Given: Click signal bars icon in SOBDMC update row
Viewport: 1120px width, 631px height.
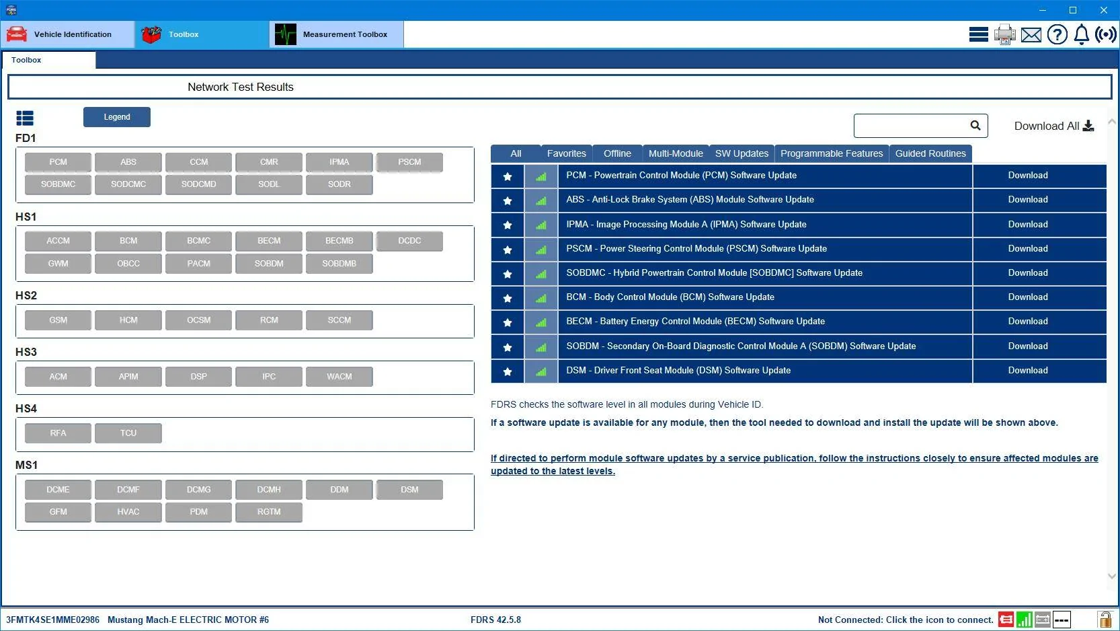Looking at the screenshot, I should pyautogui.click(x=541, y=274).
